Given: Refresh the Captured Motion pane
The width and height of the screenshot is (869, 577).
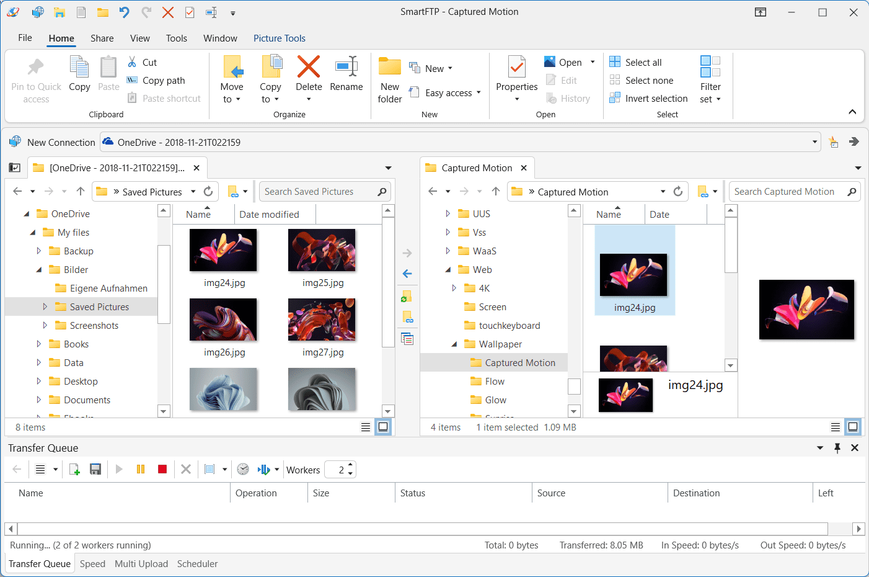Looking at the screenshot, I should coord(678,192).
